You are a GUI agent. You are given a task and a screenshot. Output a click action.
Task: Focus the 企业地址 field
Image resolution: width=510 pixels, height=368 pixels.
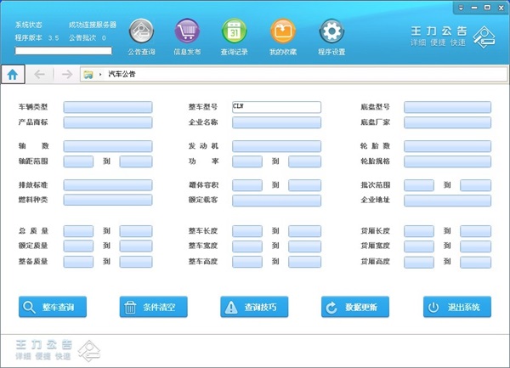tap(448, 201)
